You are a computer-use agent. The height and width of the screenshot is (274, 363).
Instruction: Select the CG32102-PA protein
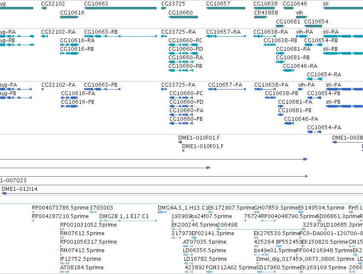coord(42,89)
